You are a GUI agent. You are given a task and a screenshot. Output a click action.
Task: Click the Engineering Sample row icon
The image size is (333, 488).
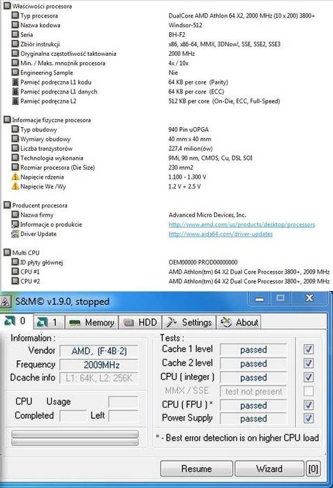[15, 72]
